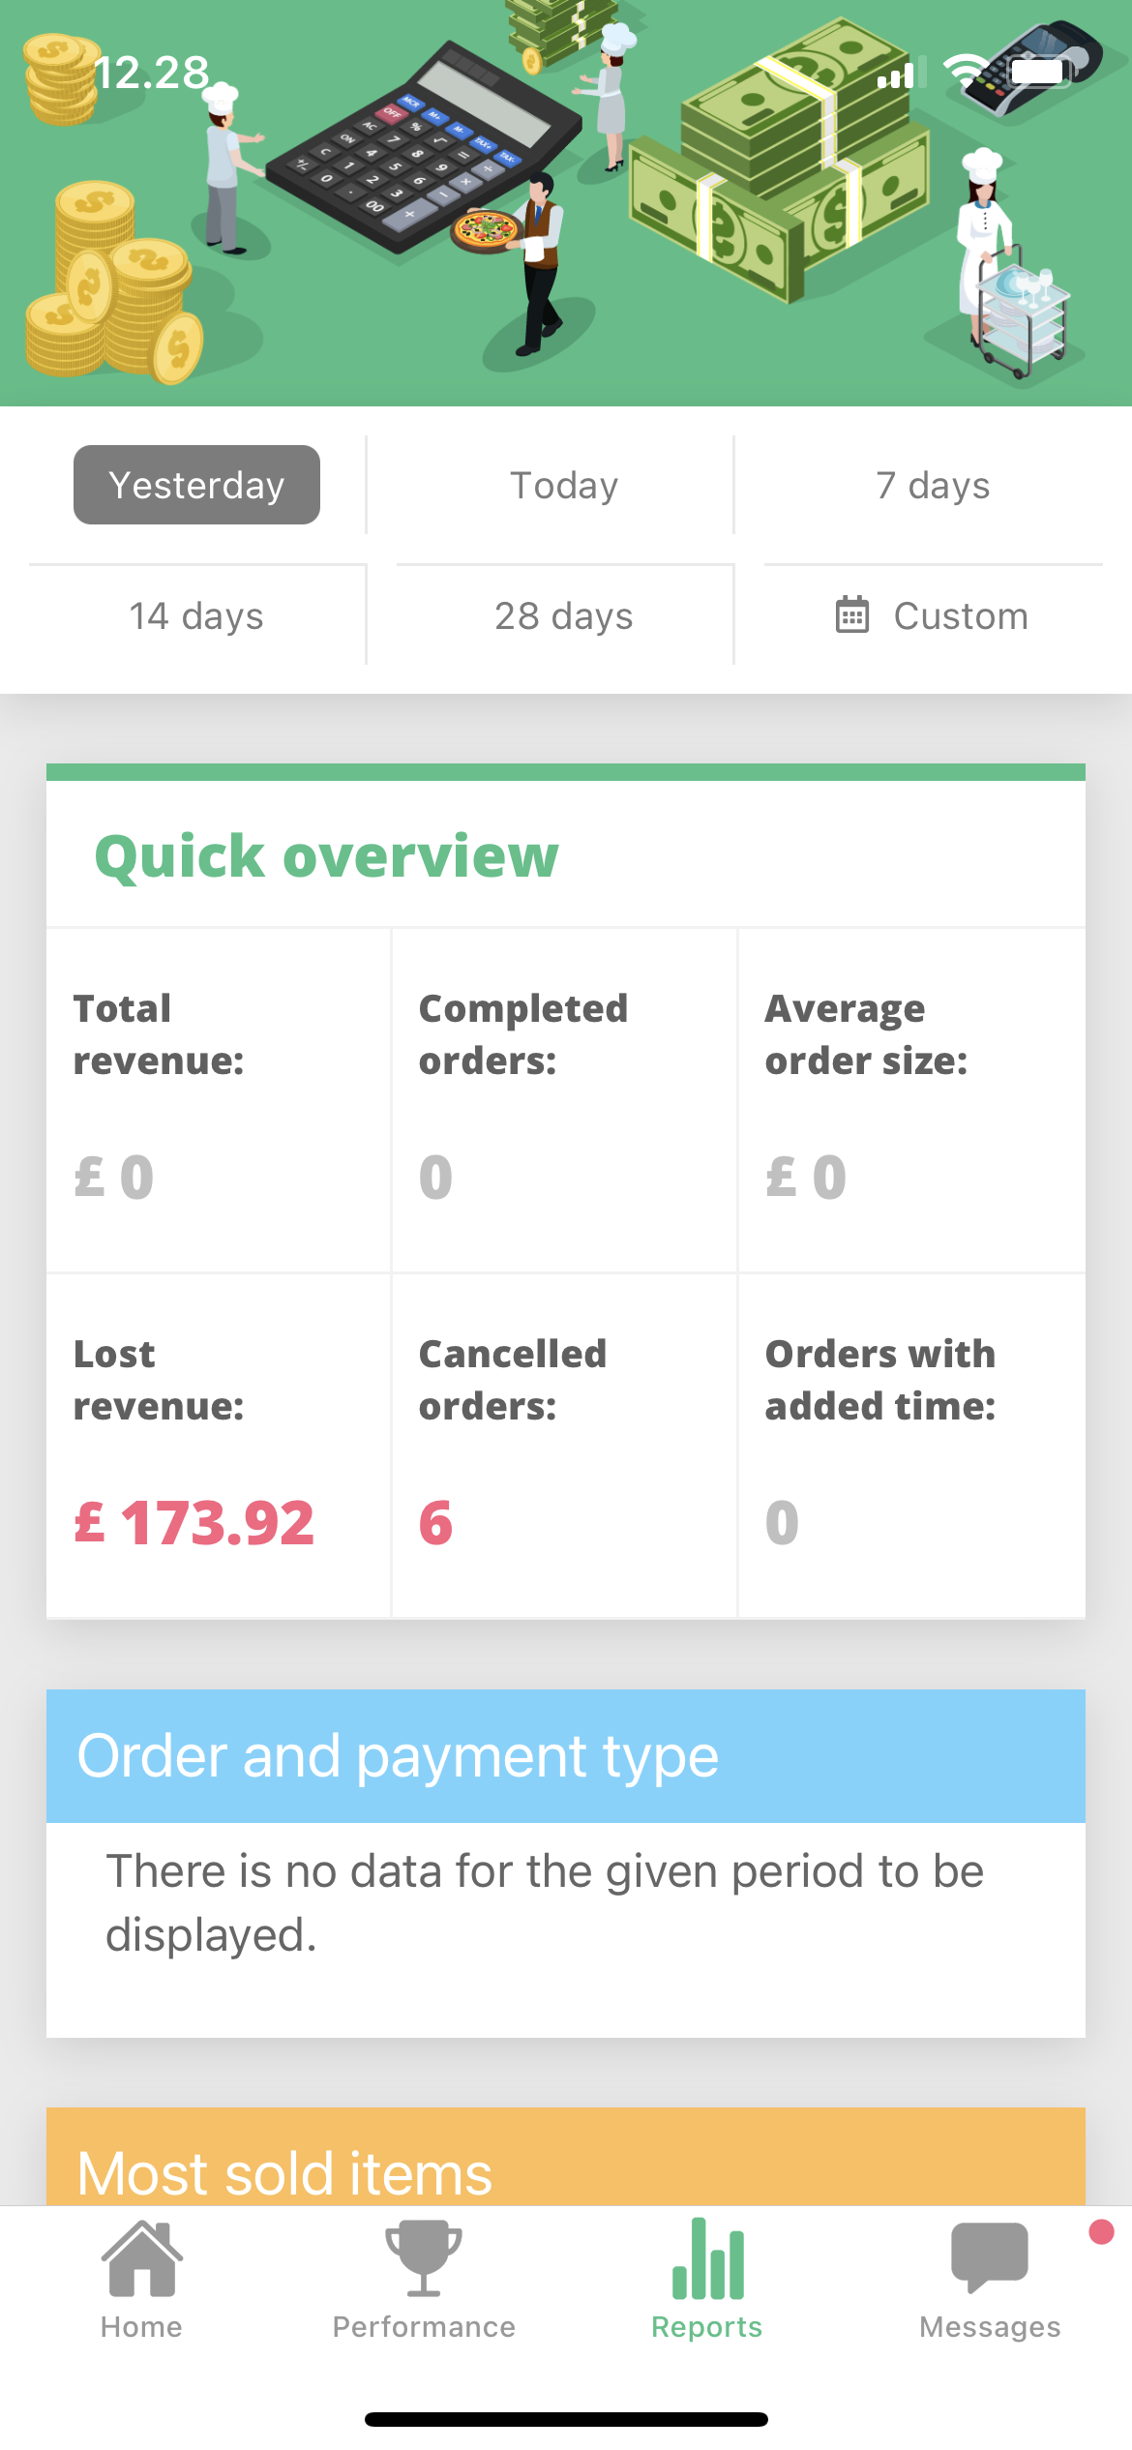Tap the battery status icon
Screen dimensions: 1132x2450
click(1039, 72)
